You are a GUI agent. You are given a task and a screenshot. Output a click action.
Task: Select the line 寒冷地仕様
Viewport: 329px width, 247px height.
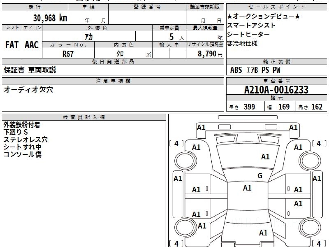click(242, 43)
